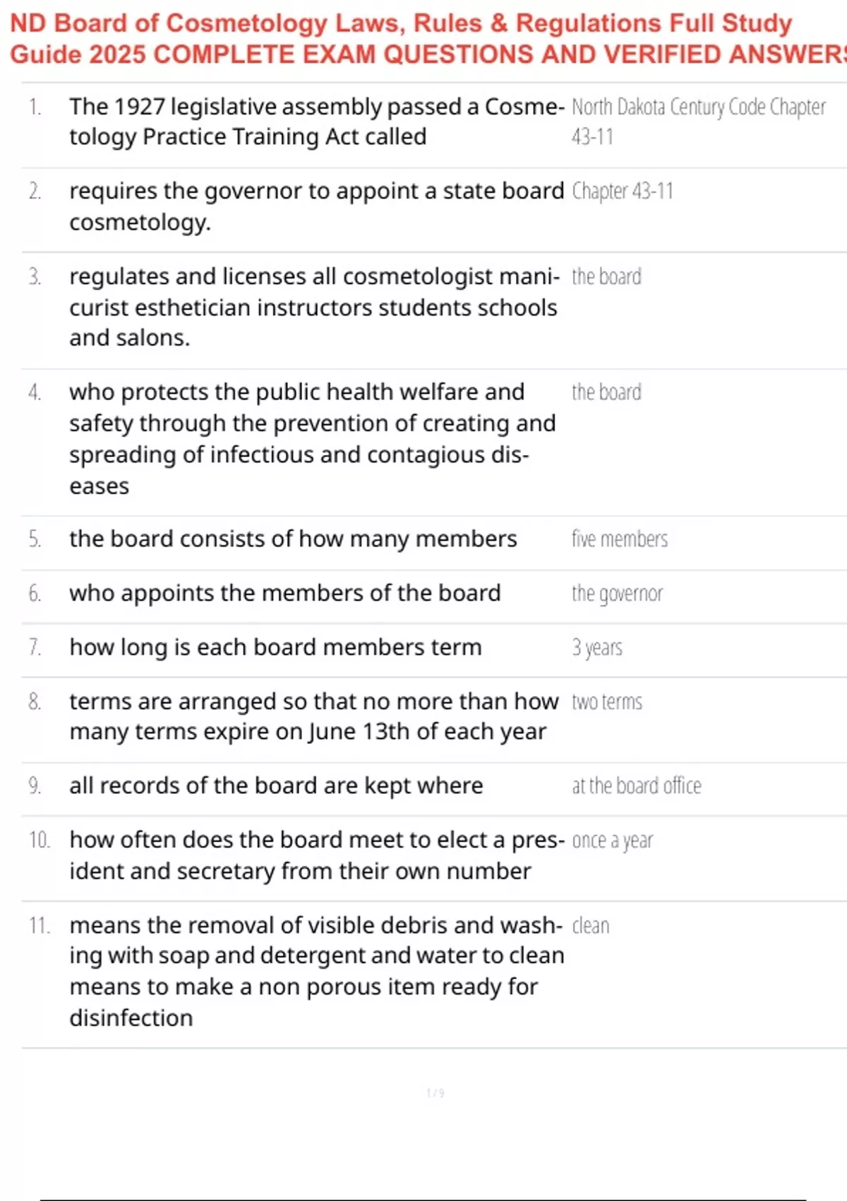
Task: Click the red study guide title heading
Action: [428, 38]
